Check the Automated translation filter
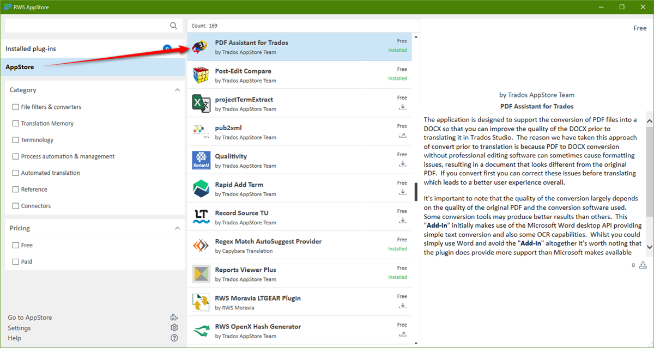This screenshot has width=654, height=348. [x=15, y=173]
